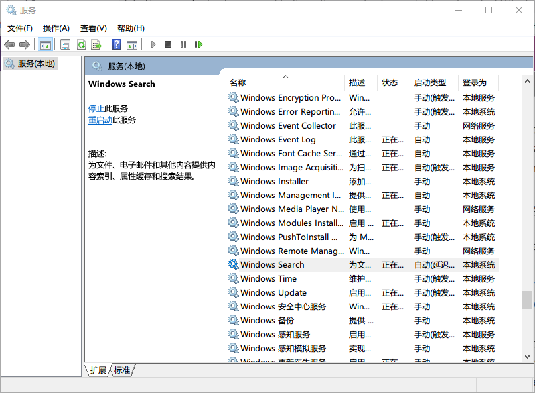The height and width of the screenshot is (393, 535).
Task: Click the scrollbar up arrow in services list
Action: (x=527, y=81)
